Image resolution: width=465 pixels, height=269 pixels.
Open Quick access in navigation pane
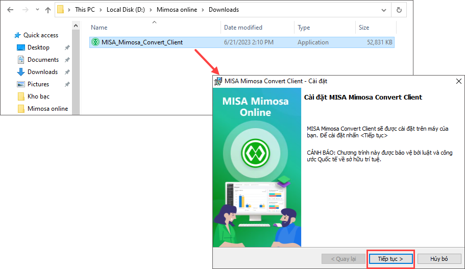(41, 35)
